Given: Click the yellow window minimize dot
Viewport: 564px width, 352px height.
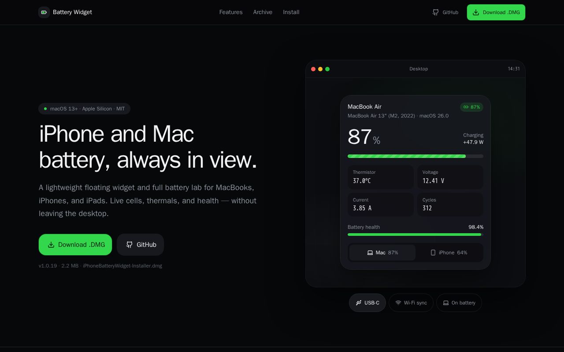Looking at the screenshot, I should click(320, 69).
